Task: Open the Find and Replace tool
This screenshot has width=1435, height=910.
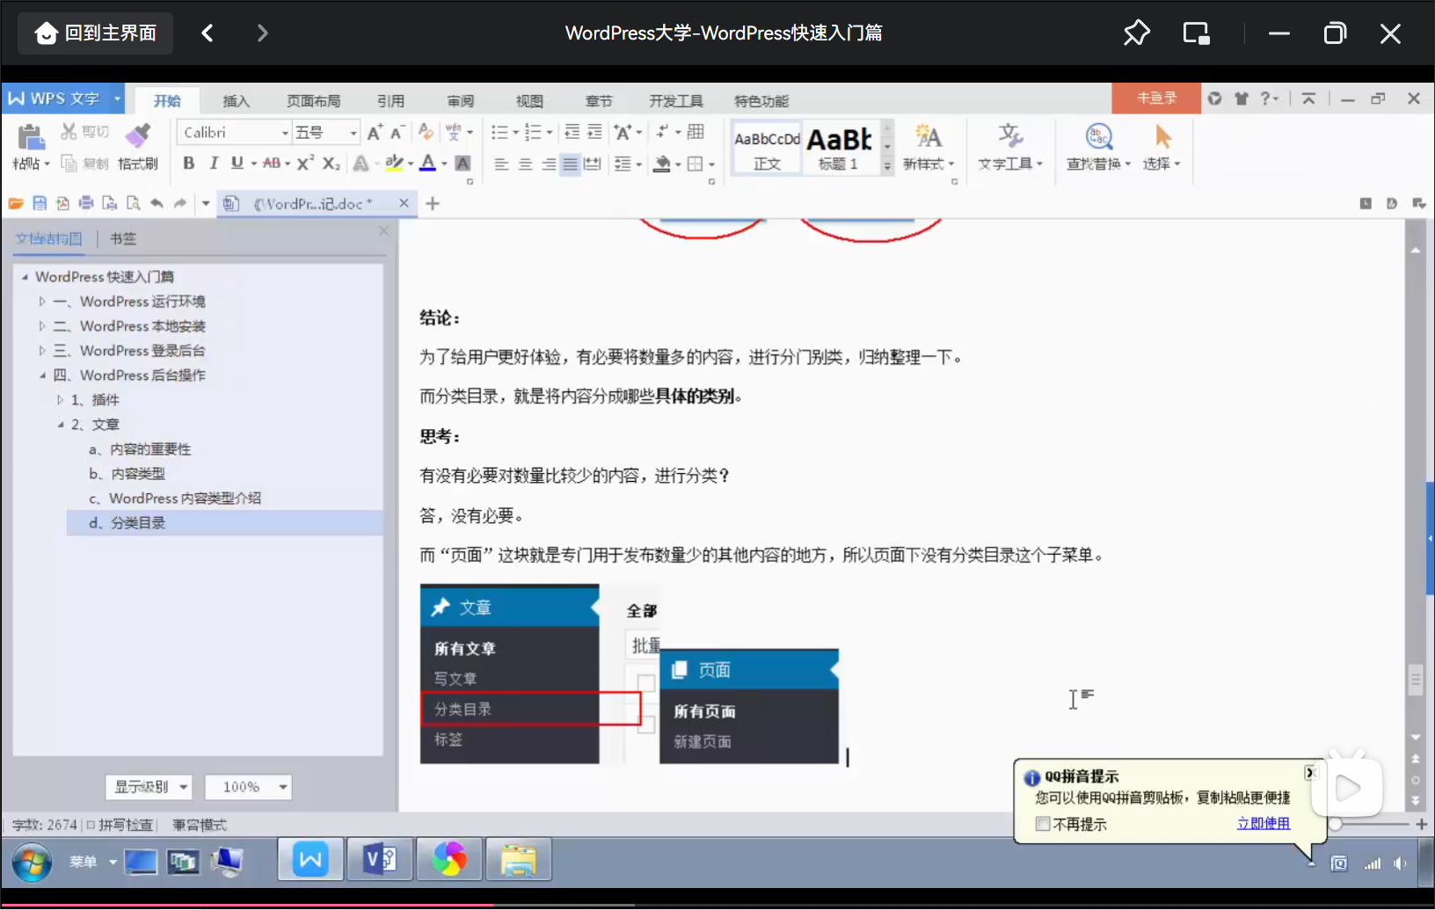Action: point(1098,146)
